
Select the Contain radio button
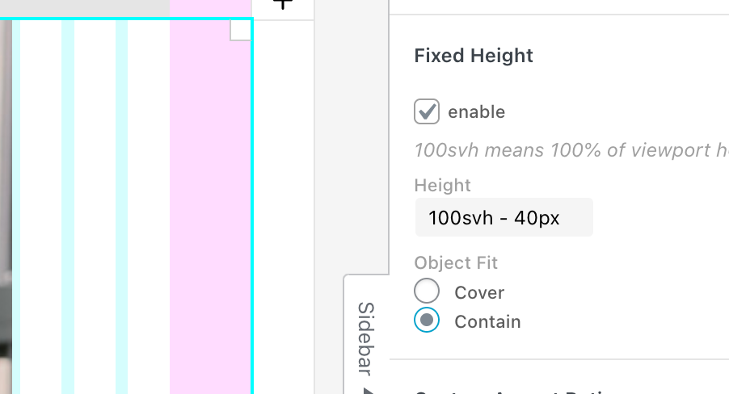(427, 321)
